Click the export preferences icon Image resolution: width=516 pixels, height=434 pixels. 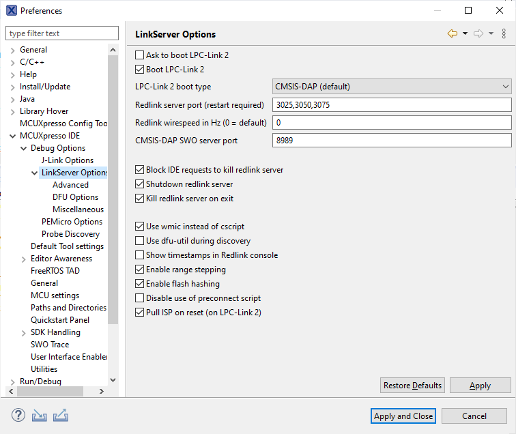tap(61, 415)
